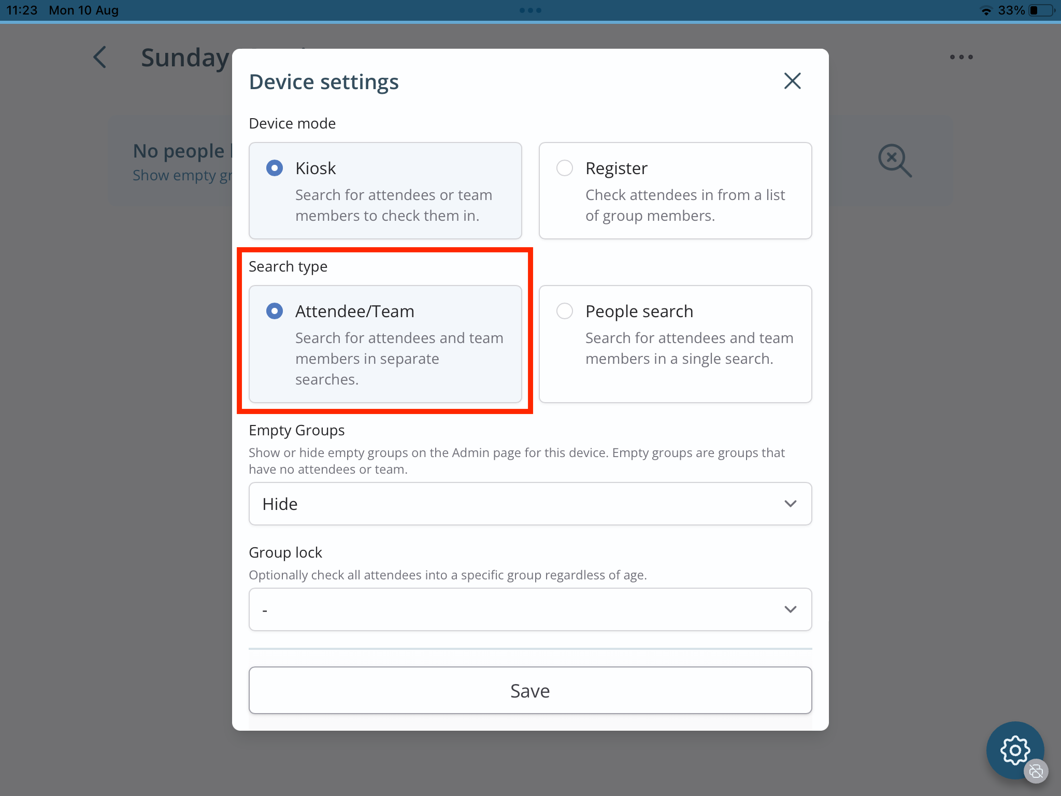Select the Register device mode radio

[x=565, y=168]
